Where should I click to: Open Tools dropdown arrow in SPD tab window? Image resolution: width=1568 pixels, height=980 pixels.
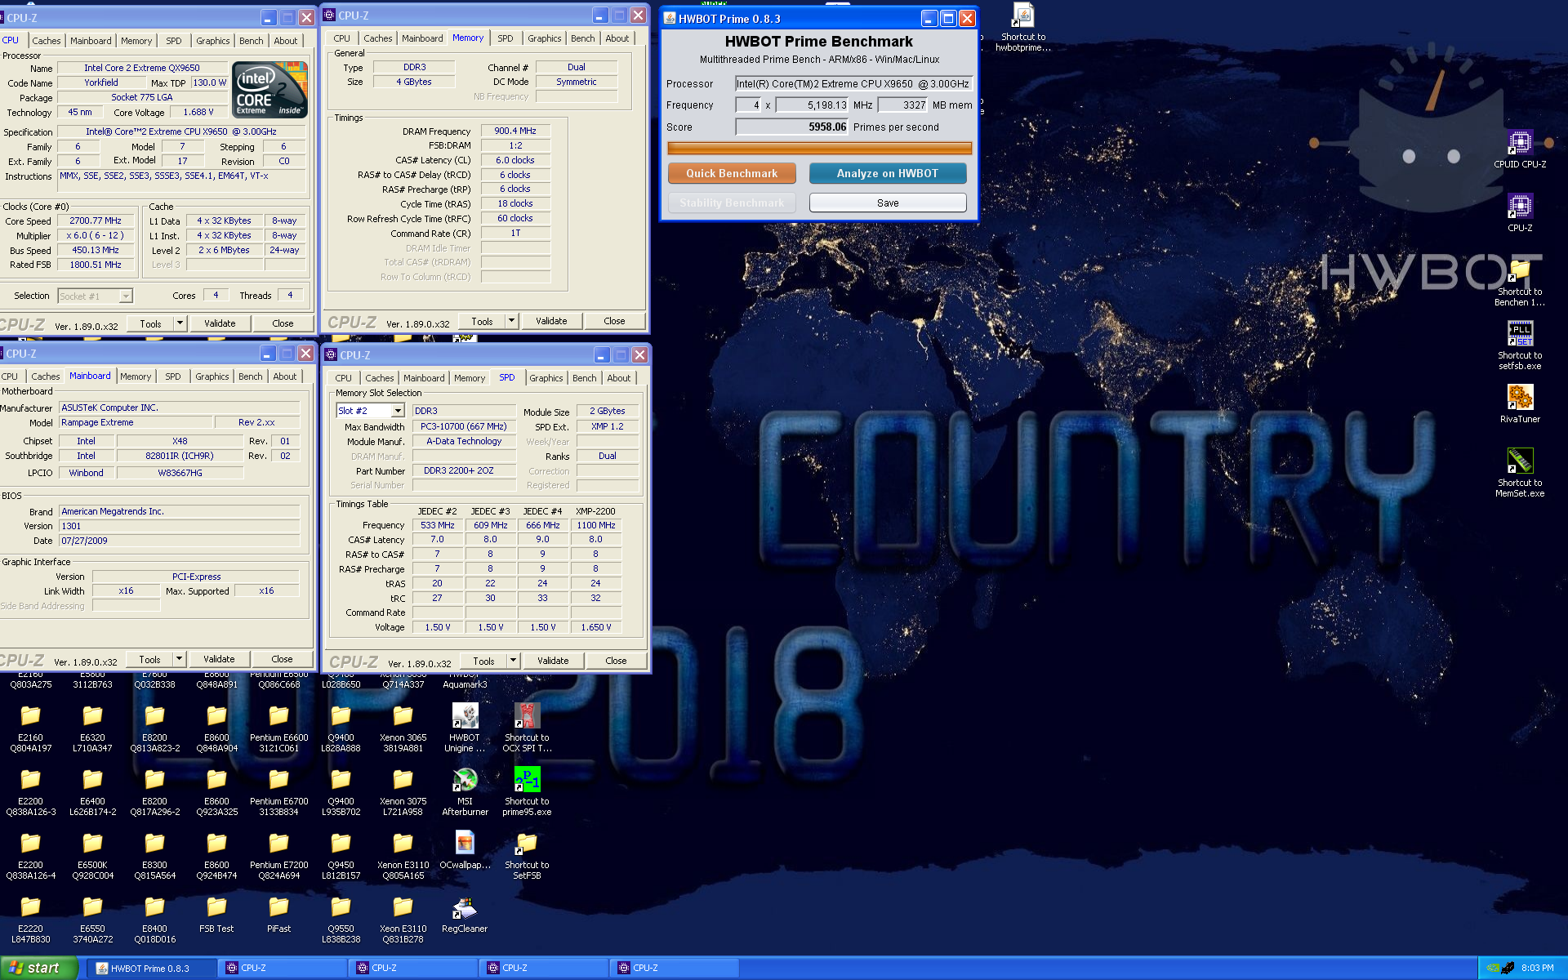point(513,661)
